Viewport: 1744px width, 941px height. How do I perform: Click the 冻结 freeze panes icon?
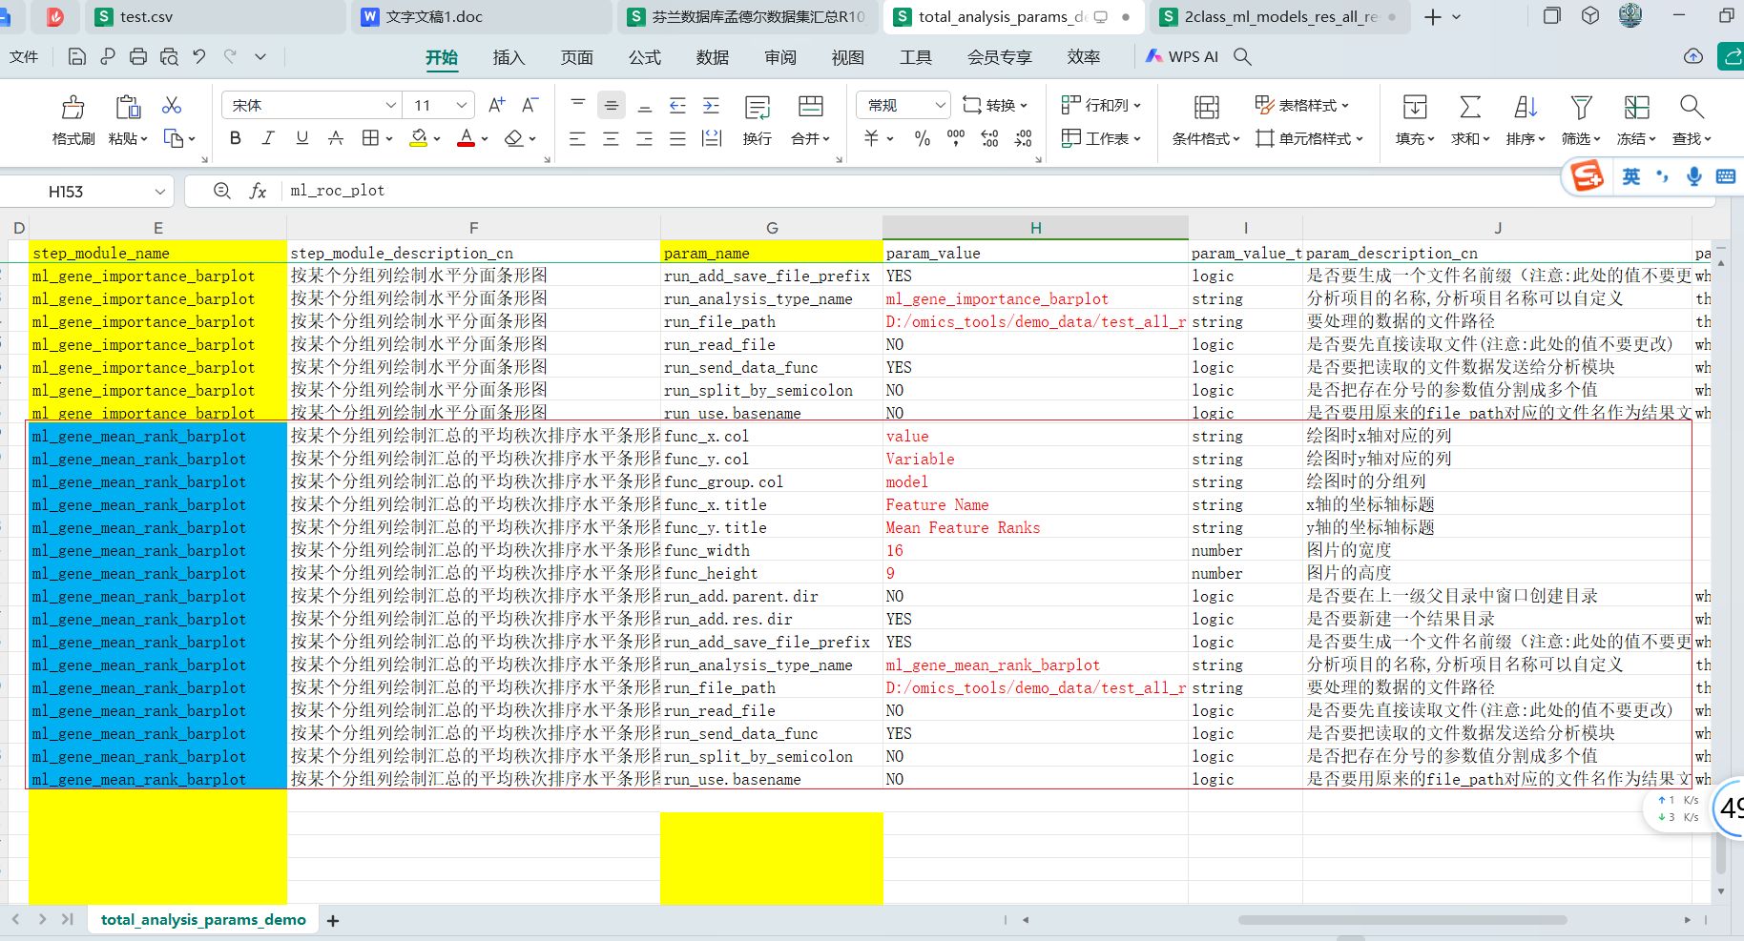(1636, 107)
